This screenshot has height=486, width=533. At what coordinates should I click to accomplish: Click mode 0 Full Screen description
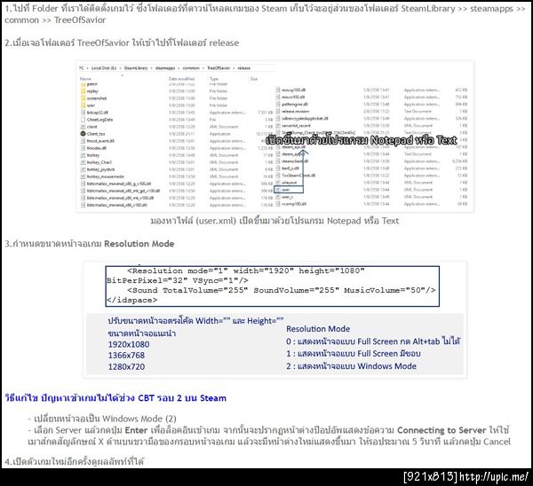click(373, 341)
